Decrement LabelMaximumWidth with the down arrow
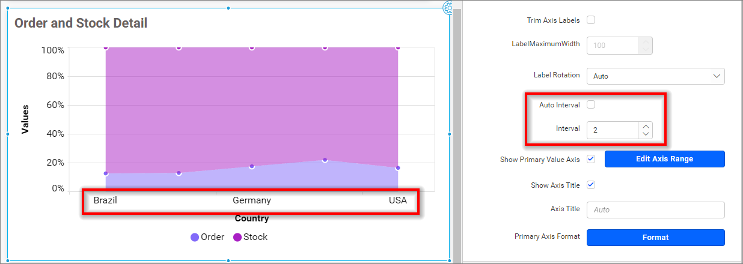 tap(646, 50)
